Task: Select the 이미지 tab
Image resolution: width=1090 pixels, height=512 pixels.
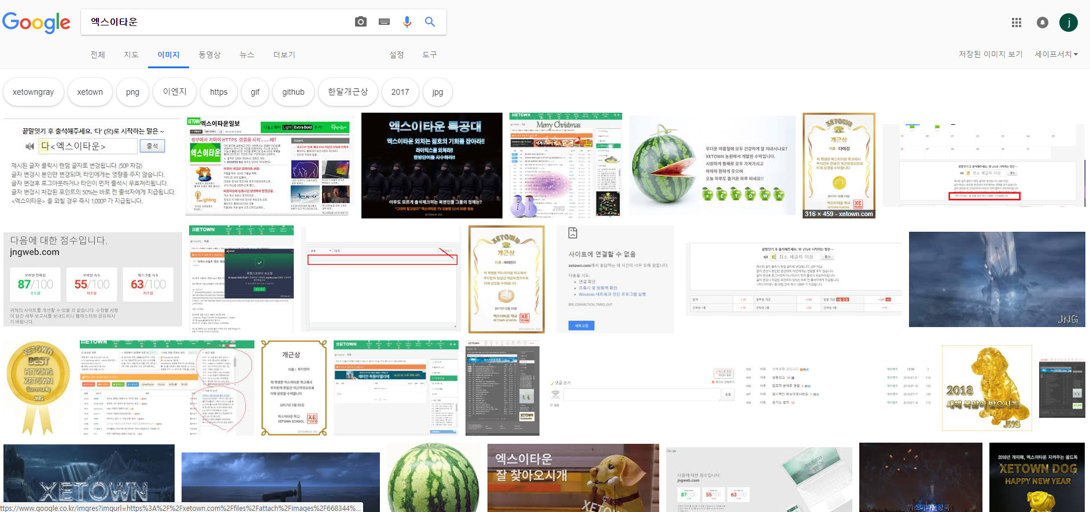Action: 168,55
